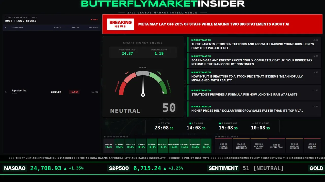Click the 14:02 timestamp on the first story
Image resolution: width=325 pixels, height=182 pixels.
(315, 40)
